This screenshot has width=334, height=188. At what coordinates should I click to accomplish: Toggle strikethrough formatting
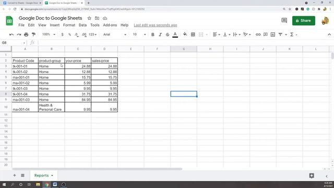coord(168,34)
